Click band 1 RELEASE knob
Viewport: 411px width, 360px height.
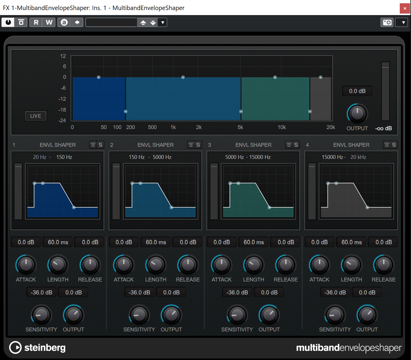(90, 265)
